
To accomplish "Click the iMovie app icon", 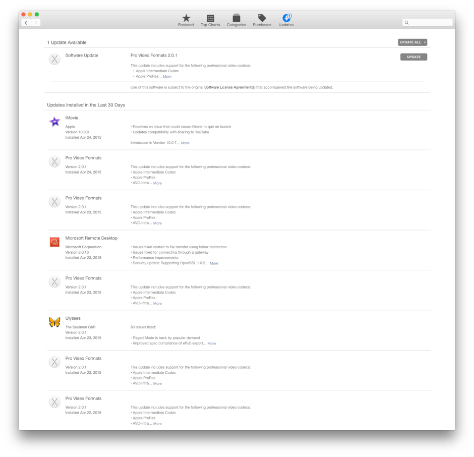I will pos(54,122).
